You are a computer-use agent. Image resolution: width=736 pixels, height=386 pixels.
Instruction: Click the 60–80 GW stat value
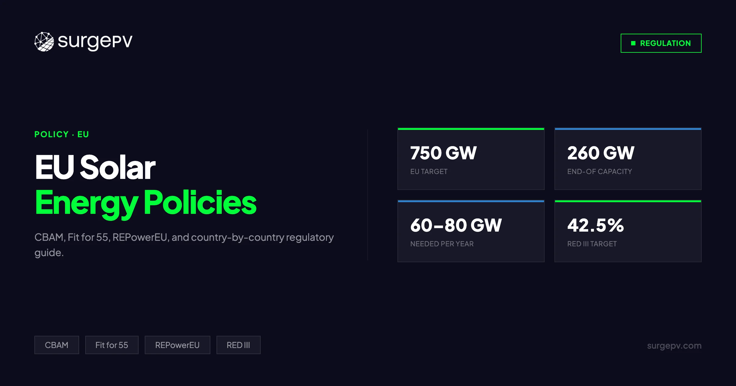pos(456,225)
